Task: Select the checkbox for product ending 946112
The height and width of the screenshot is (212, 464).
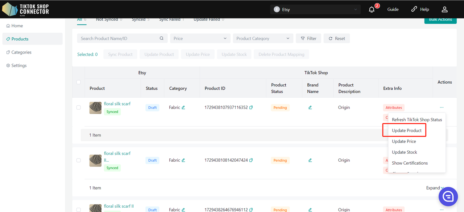Action: (78, 210)
